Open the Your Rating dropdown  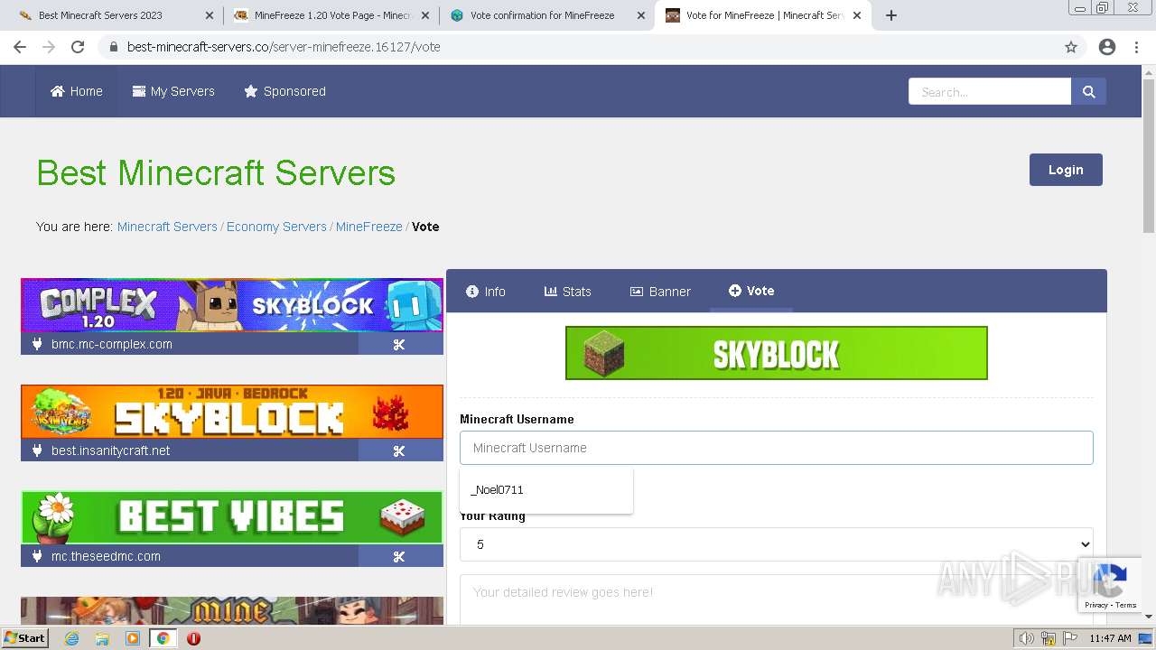[x=777, y=544]
